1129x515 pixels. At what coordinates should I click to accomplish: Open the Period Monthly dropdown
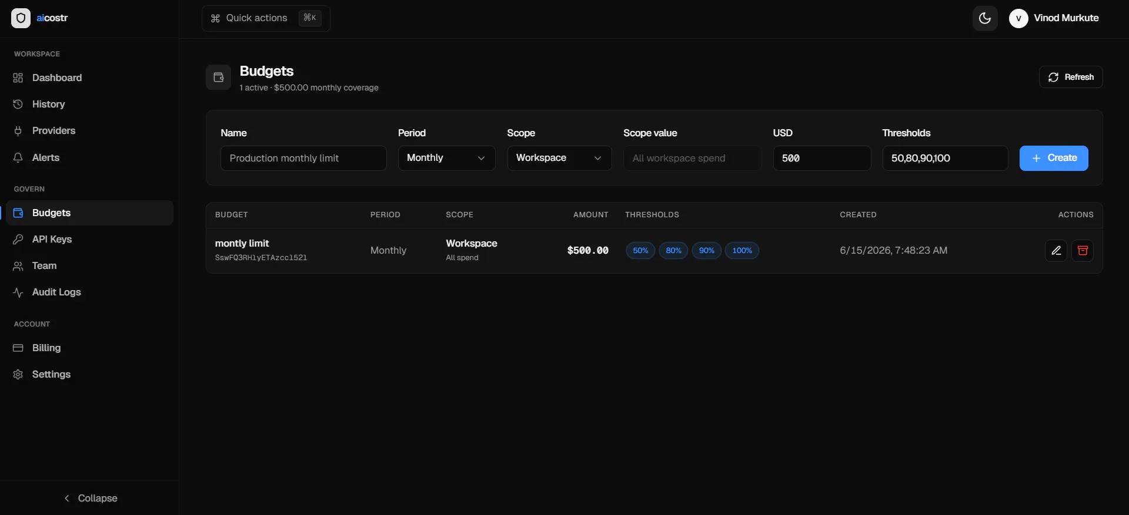pos(446,158)
